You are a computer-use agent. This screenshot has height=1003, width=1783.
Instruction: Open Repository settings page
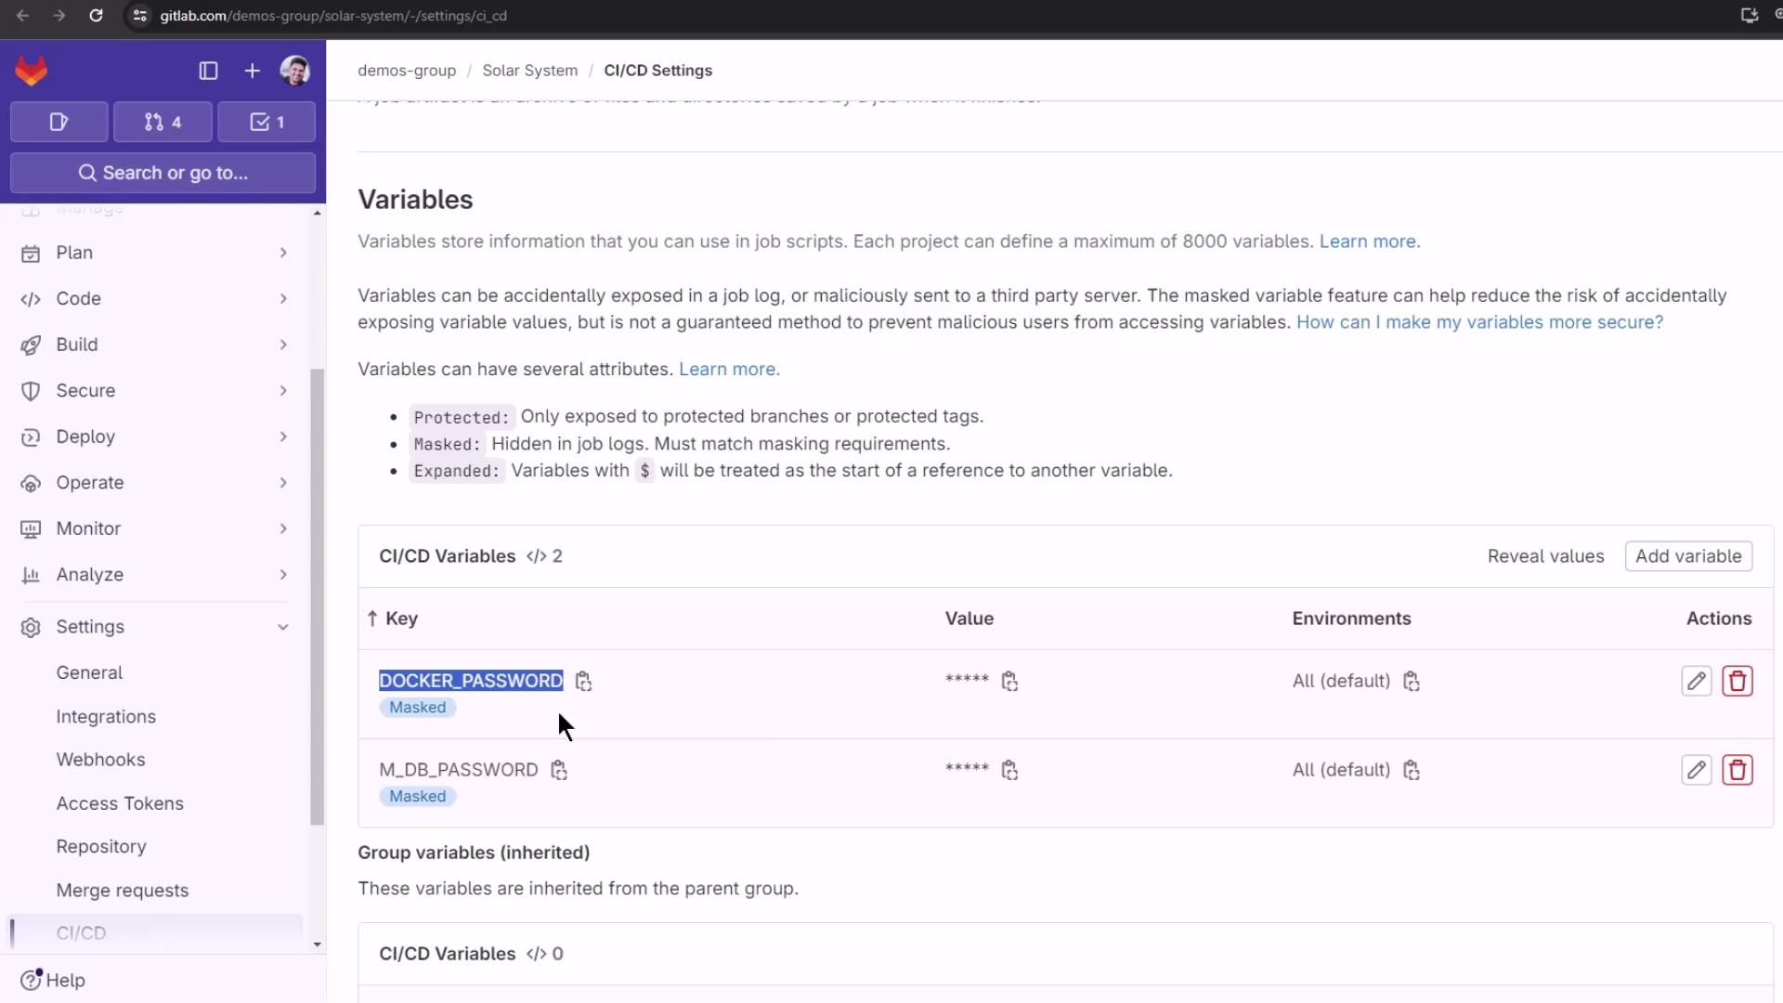click(x=101, y=847)
